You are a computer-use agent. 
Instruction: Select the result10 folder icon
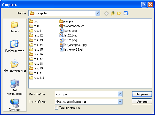31,73
